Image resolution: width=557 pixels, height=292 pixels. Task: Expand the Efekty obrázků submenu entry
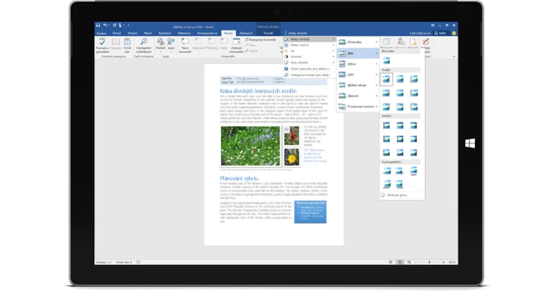(x=309, y=39)
